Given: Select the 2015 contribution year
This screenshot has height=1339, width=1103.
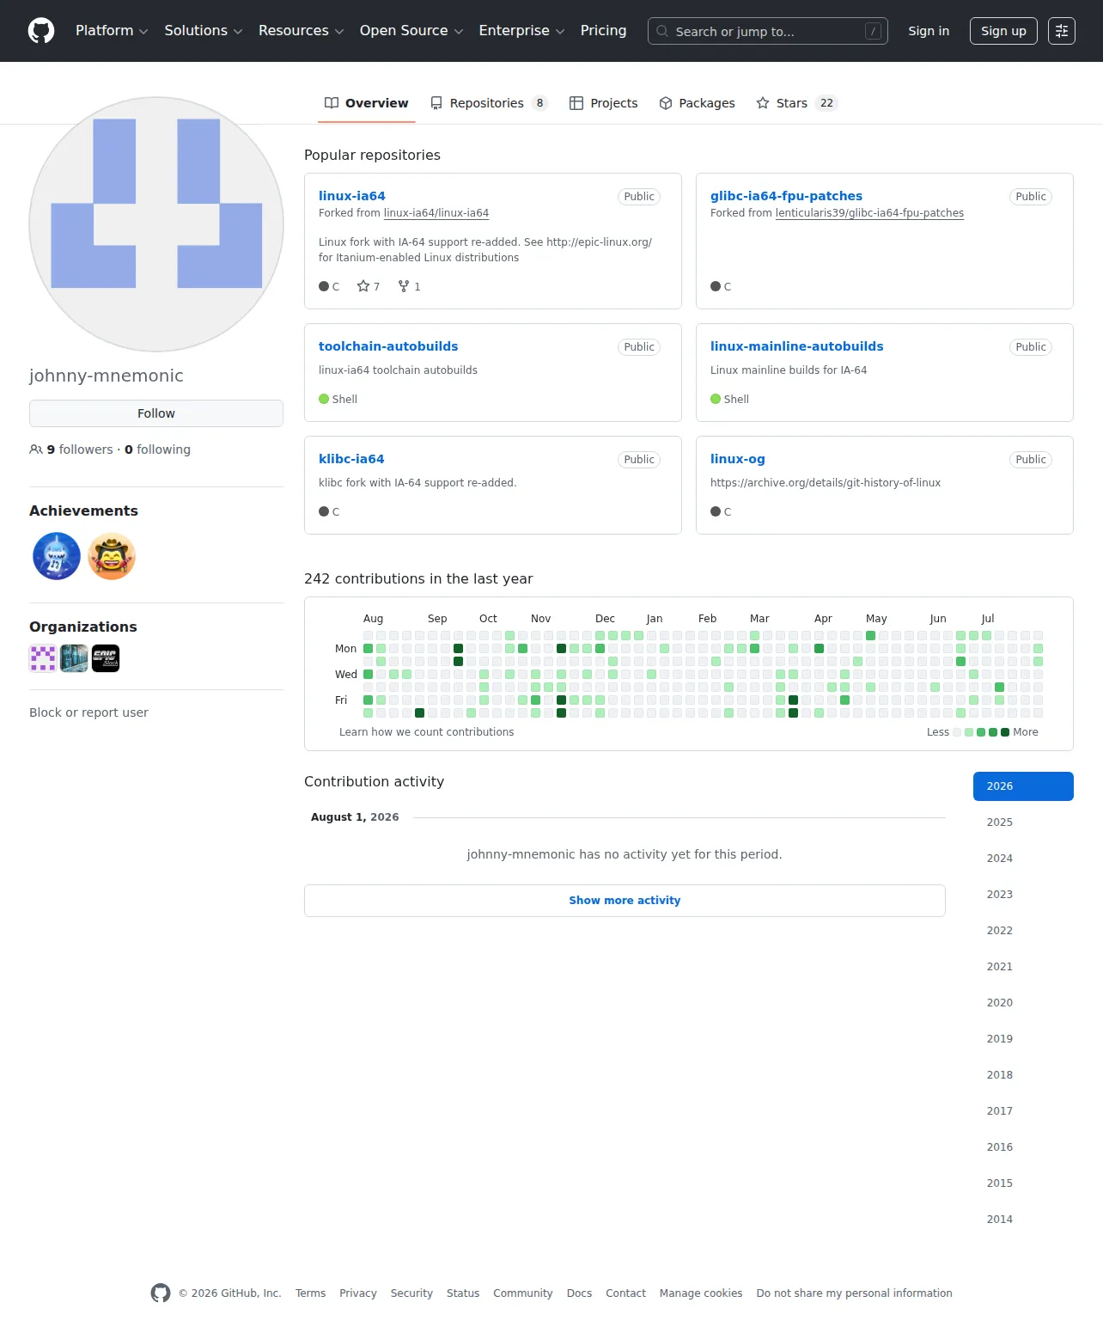Looking at the screenshot, I should coord(1023,1183).
